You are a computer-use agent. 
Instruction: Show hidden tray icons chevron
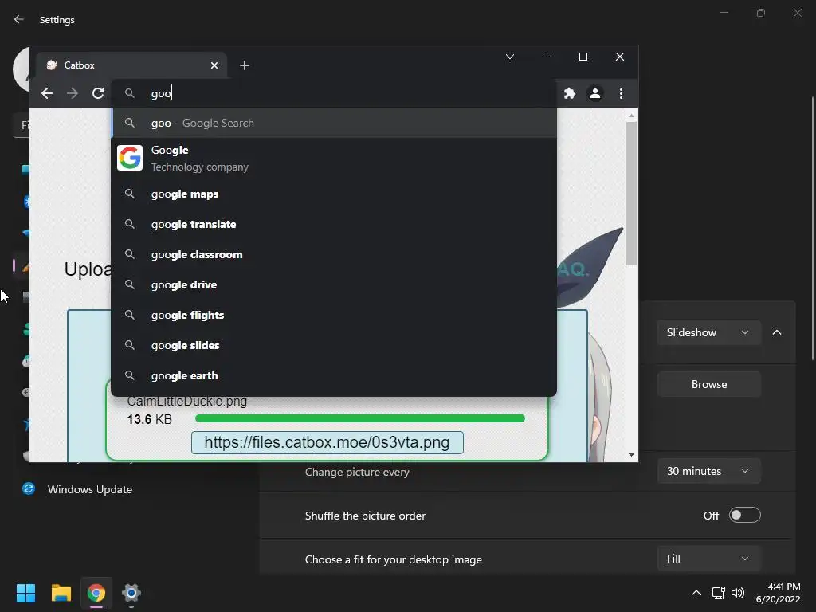(696, 593)
